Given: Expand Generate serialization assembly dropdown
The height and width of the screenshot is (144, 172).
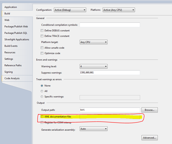Looking at the screenshot, I should 93,129.
